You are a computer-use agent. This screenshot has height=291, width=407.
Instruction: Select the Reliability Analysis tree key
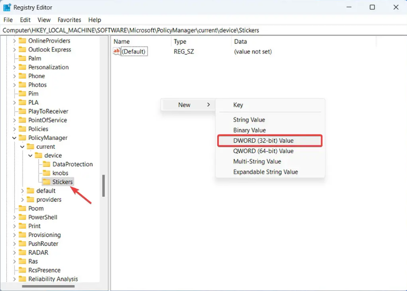point(53,279)
